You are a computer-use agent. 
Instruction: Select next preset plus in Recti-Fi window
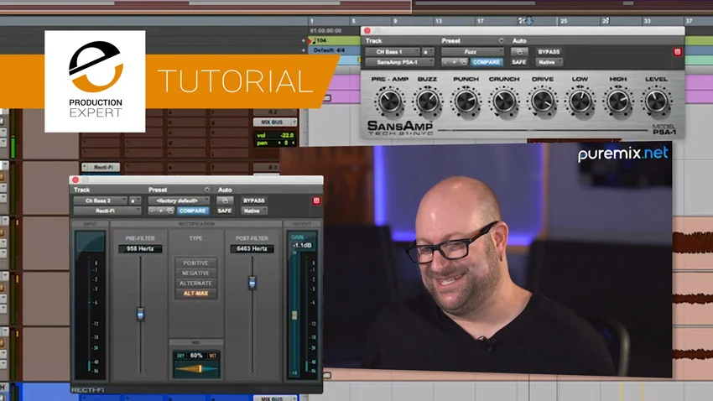(x=161, y=211)
